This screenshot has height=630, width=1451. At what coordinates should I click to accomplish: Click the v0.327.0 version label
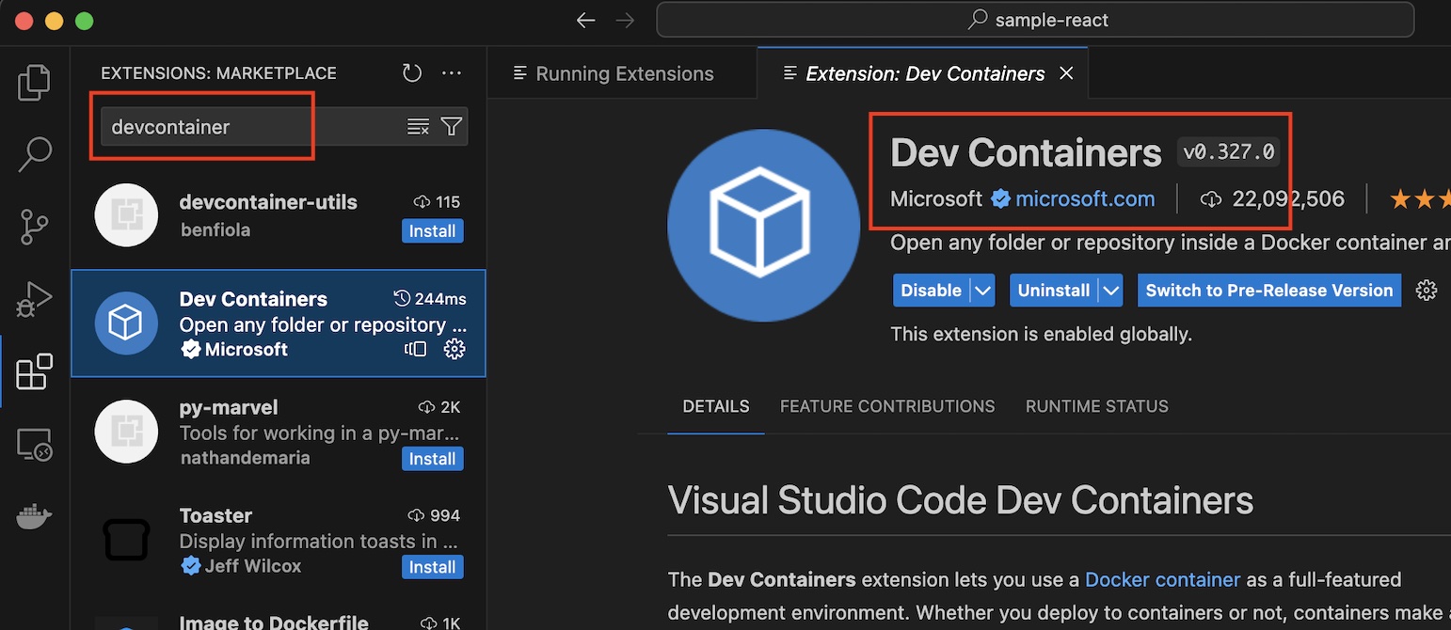1229,151
